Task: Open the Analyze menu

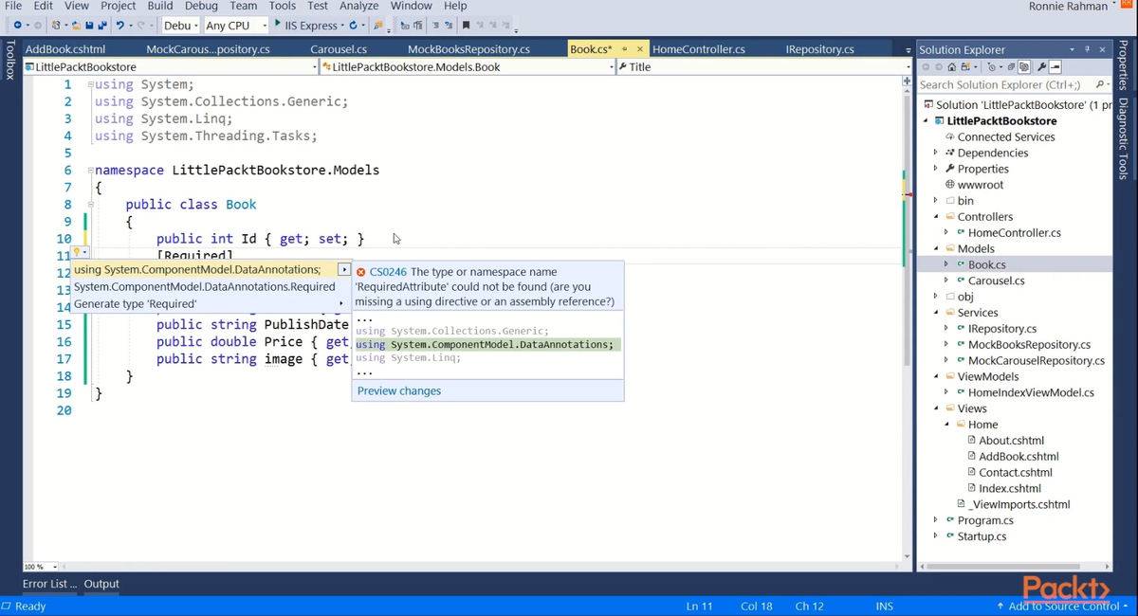Action: coord(358,6)
